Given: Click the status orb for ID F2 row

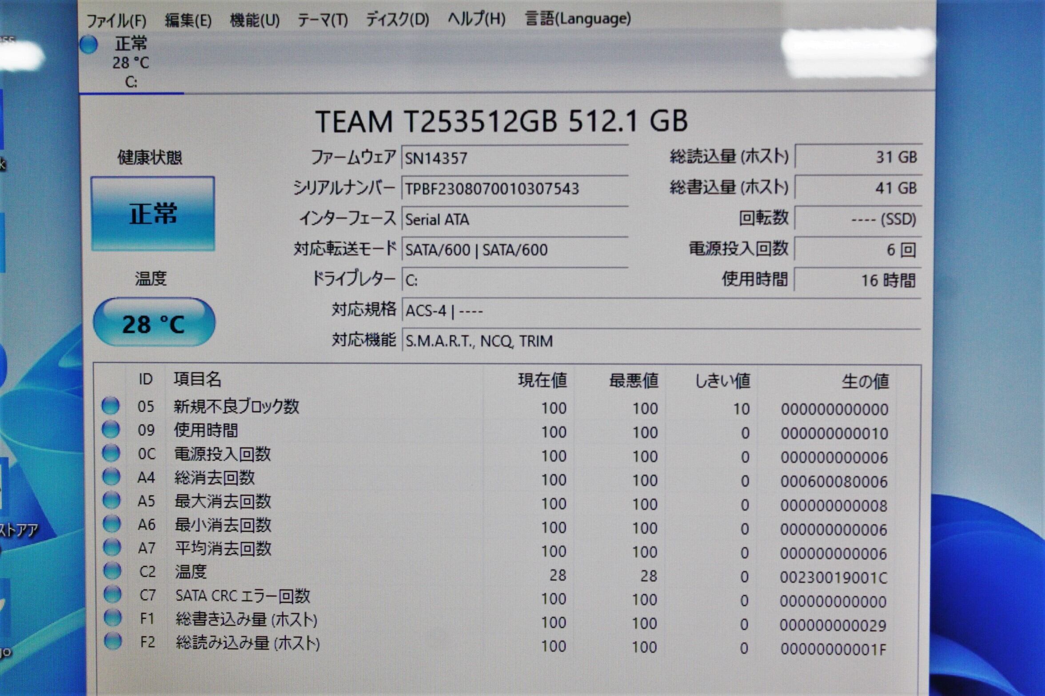Looking at the screenshot, I should (113, 641).
